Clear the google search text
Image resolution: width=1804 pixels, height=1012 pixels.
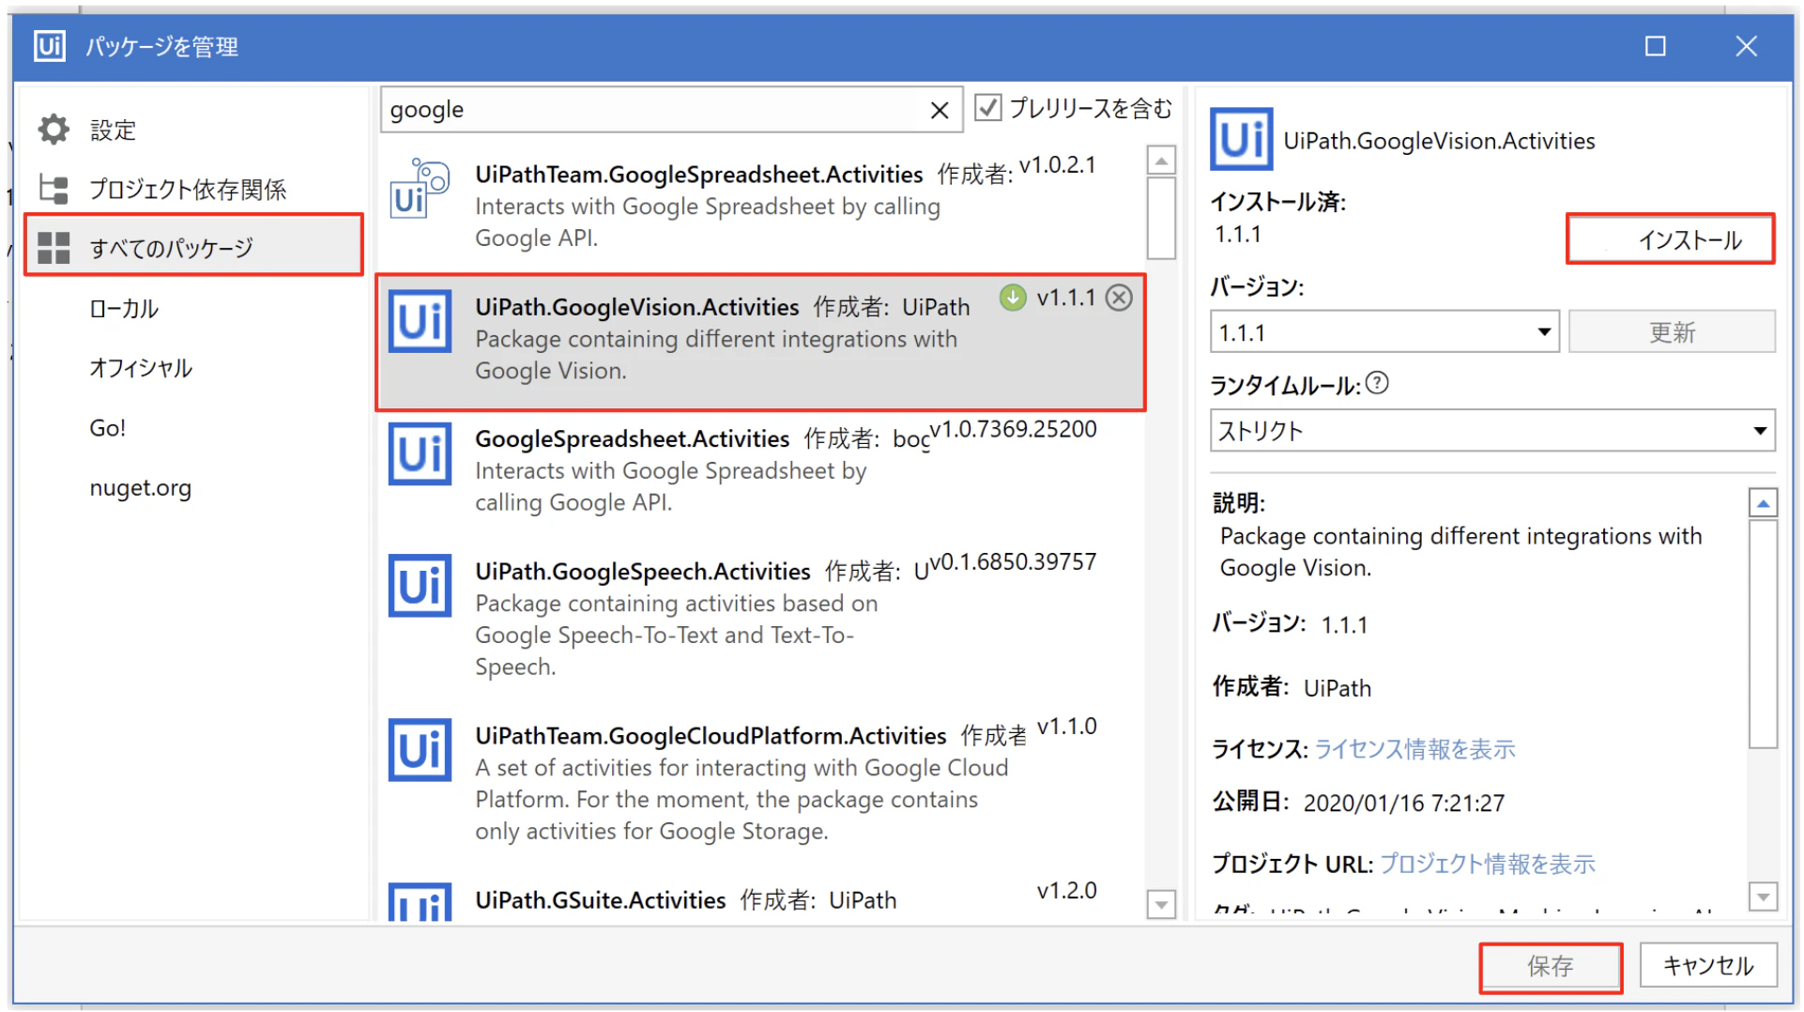pyautogui.click(x=940, y=110)
